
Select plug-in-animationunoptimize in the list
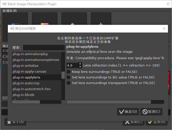click(36, 60)
